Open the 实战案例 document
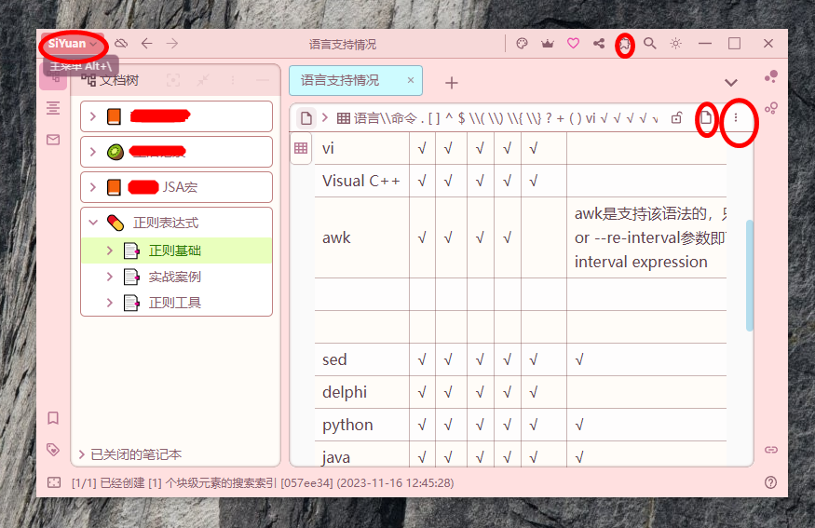 [177, 277]
